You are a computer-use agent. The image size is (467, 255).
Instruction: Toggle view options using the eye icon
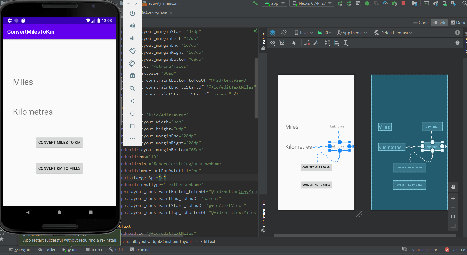pos(273,43)
